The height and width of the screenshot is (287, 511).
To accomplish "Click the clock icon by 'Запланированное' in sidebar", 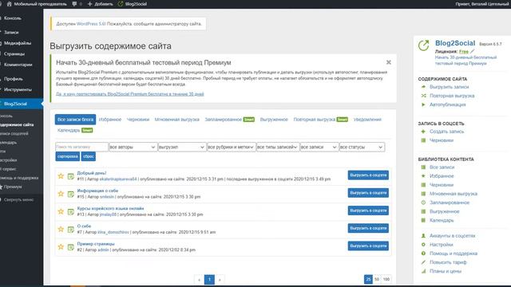I will point(423,202).
